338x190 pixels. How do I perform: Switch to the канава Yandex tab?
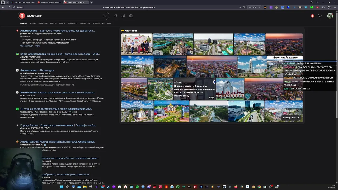[49, 2]
